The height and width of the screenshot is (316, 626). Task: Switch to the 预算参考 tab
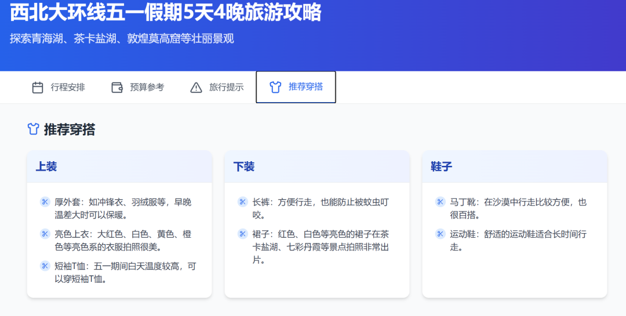coord(138,87)
